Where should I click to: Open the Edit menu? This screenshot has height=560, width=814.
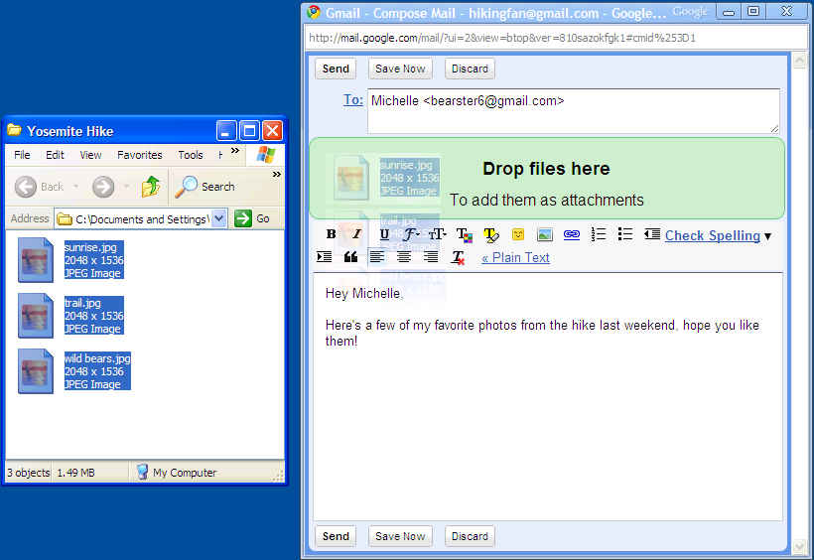point(55,155)
